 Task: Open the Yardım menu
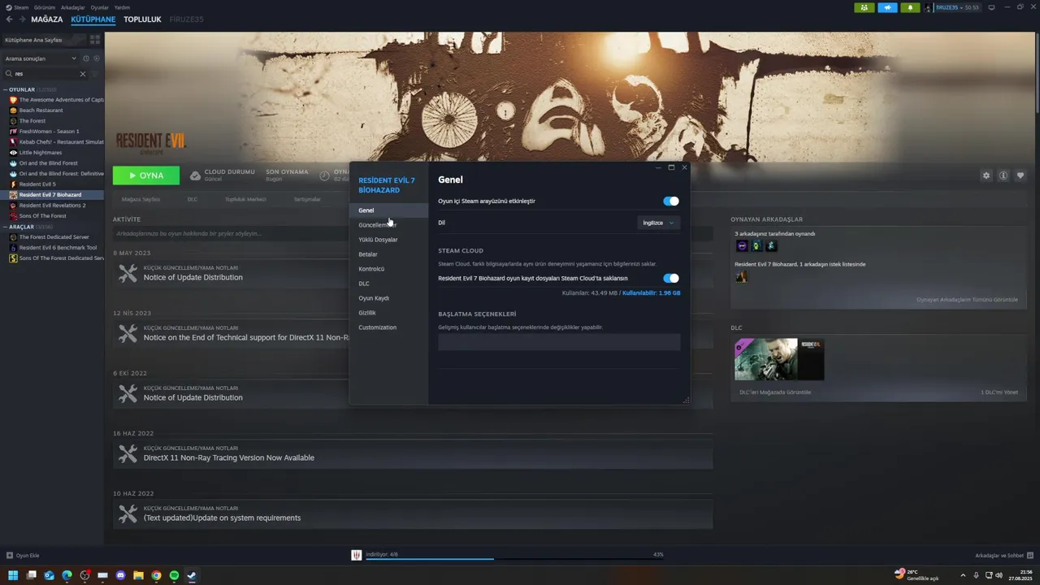pyautogui.click(x=122, y=7)
